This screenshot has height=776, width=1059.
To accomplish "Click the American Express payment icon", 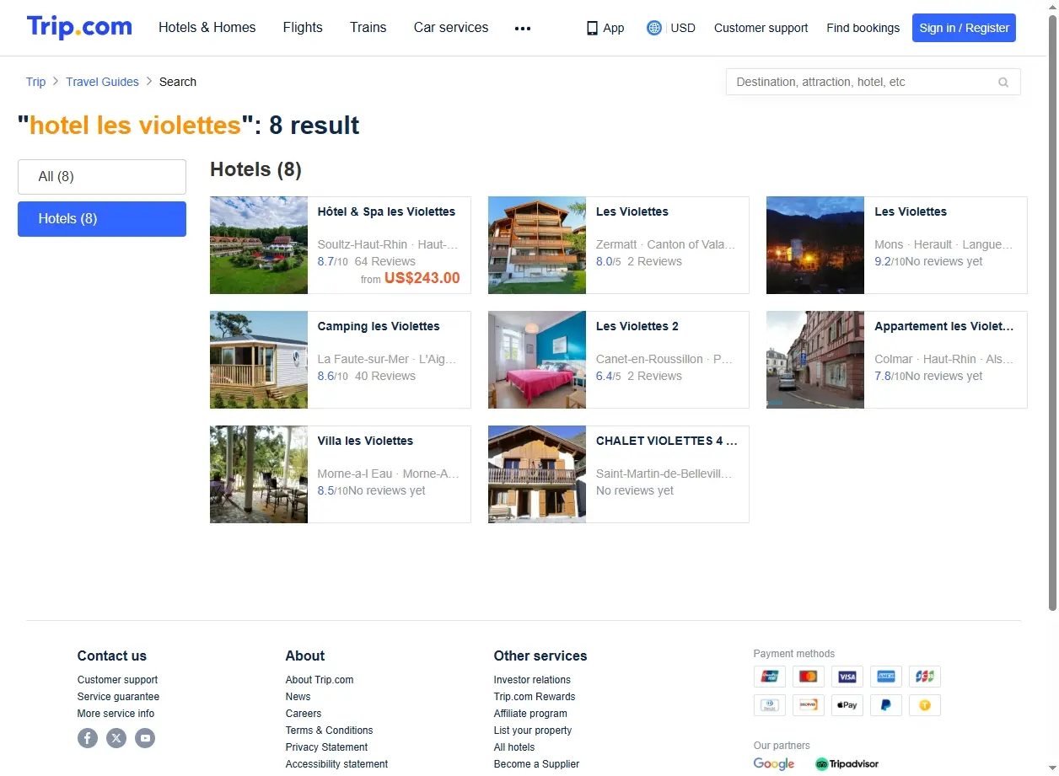I will (886, 677).
